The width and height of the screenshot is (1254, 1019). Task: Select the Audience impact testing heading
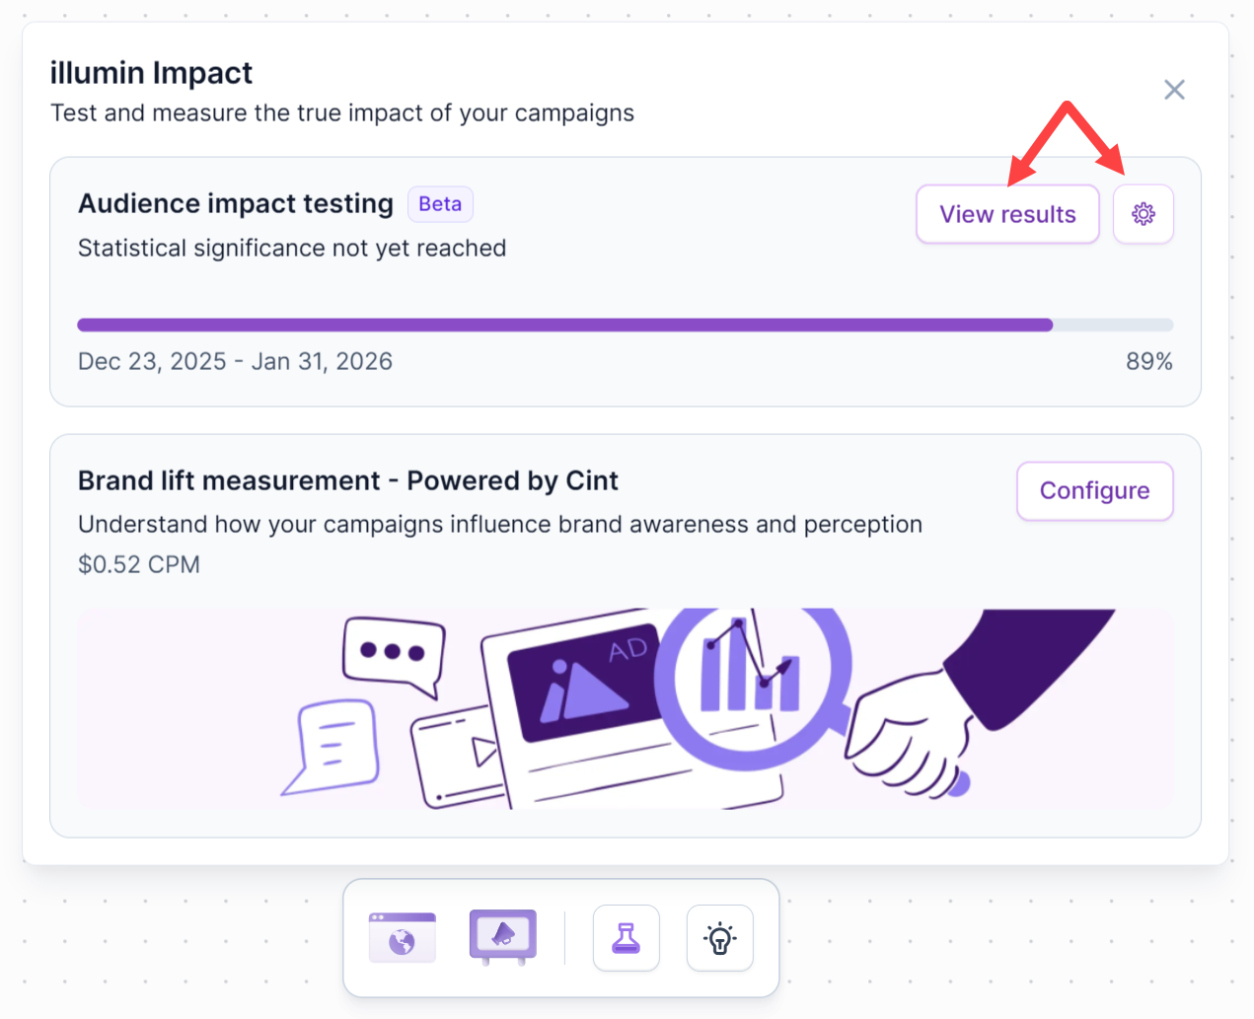(x=236, y=204)
